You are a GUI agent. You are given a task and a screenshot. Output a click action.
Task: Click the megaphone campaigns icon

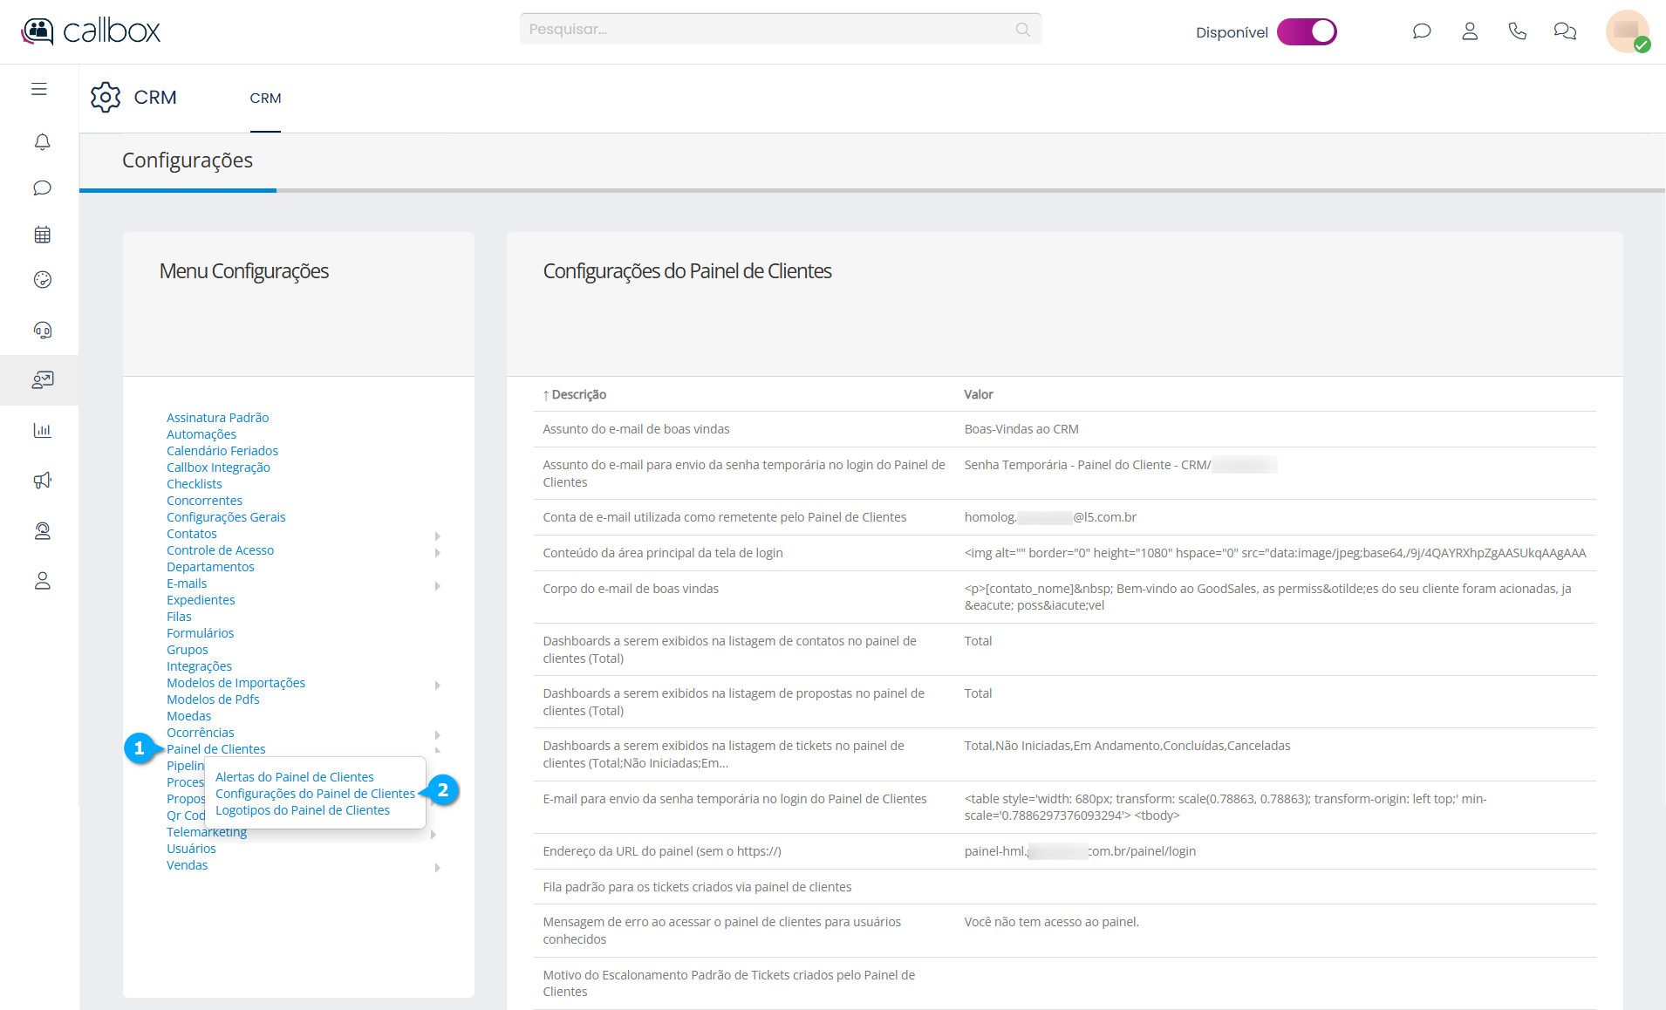point(42,481)
